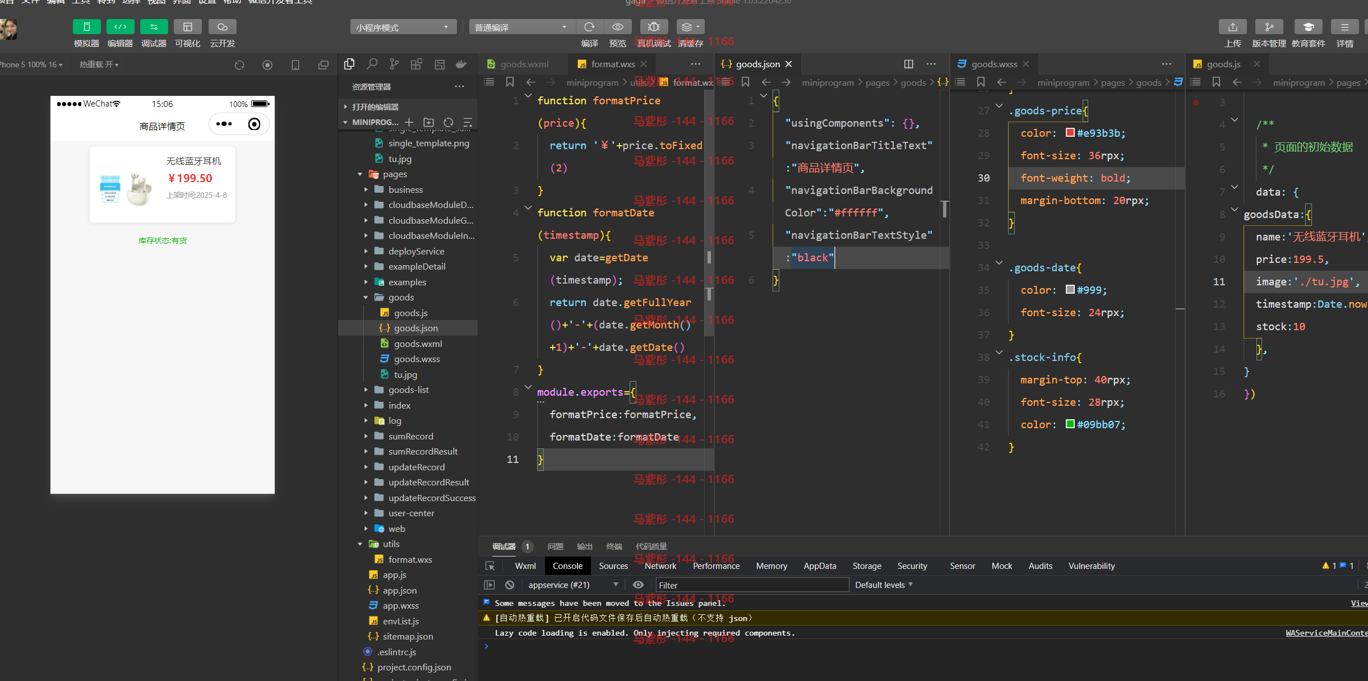Switch to the Network tab
The height and width of the screenshot is (681, 1368).
pyautogui.click(x=660, y=566)
